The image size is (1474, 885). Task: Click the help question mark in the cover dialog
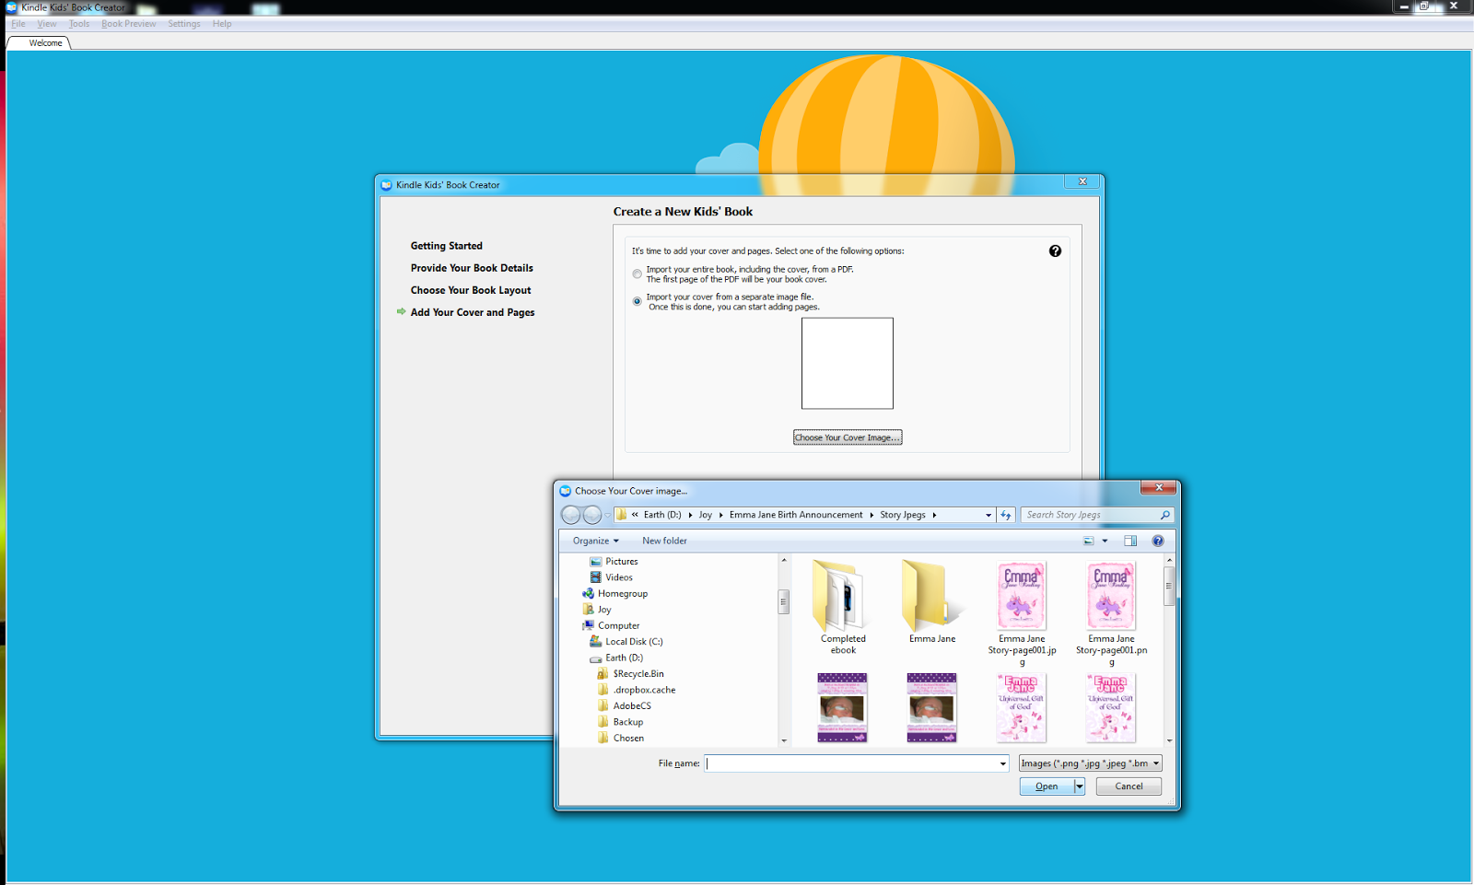coord(1056,250)
